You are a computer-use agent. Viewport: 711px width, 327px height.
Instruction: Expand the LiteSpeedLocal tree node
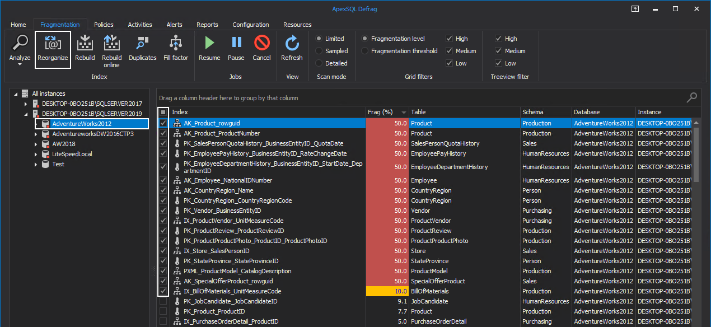(x=36, y=154)
